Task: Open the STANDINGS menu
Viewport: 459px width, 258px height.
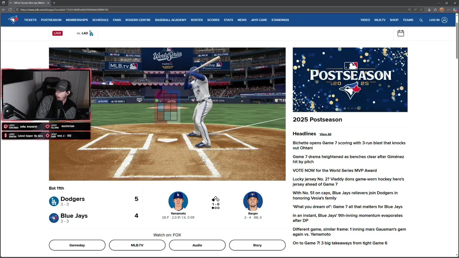Action: click(280, 20)
